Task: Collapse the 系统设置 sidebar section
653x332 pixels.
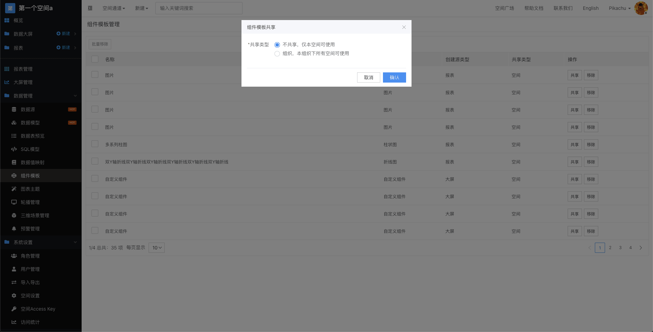Action: coord(75,242)
